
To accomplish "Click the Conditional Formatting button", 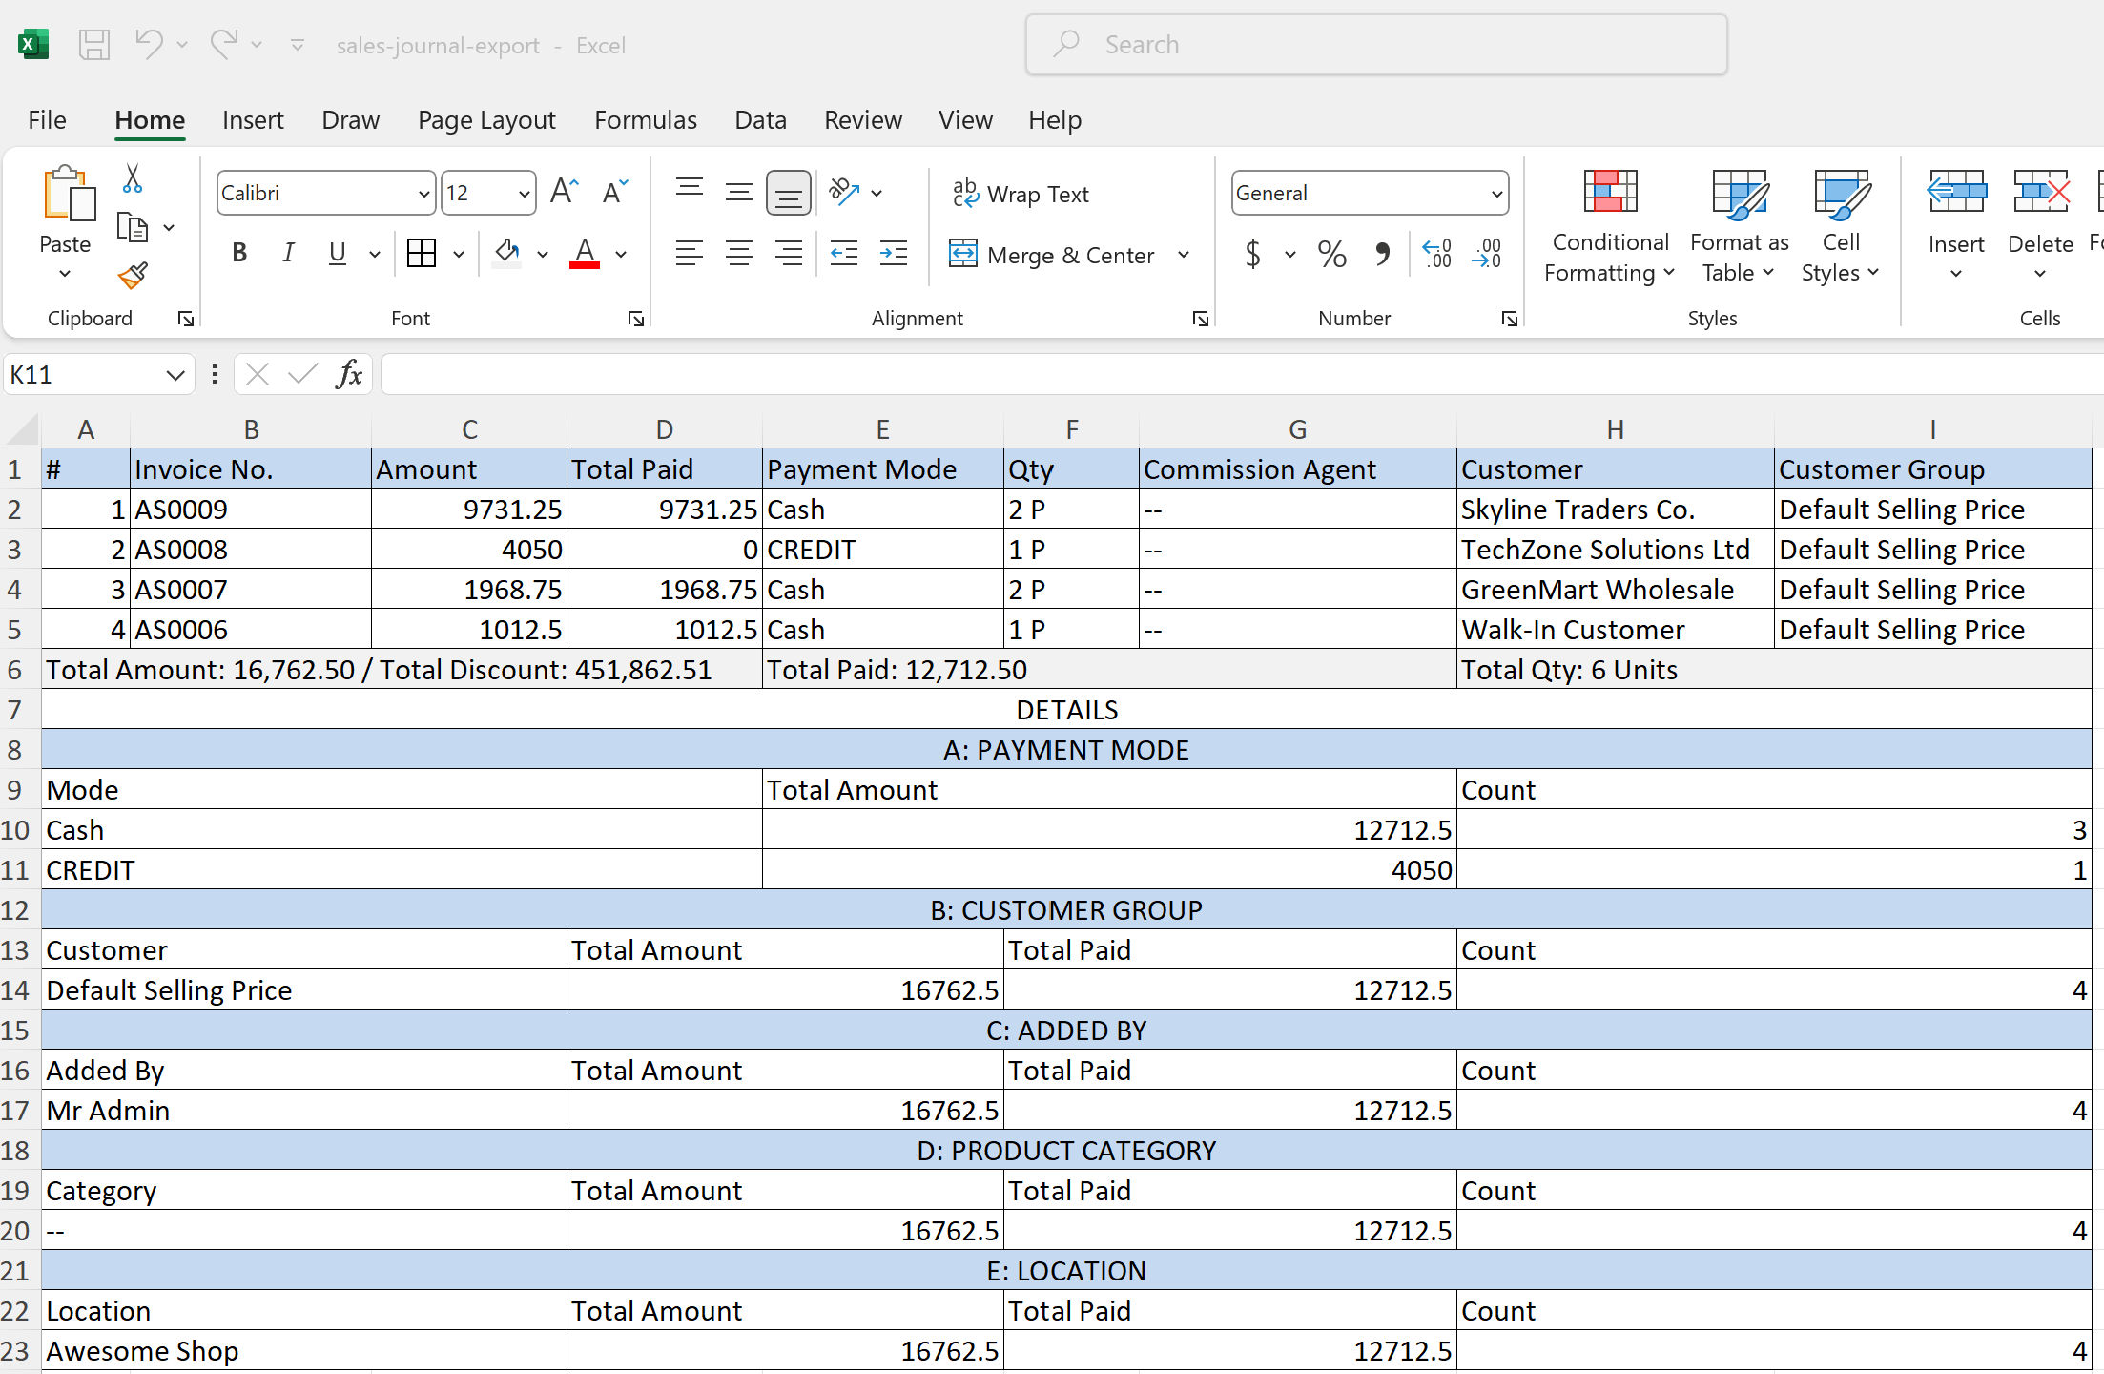I will (x=1610, y=229).
